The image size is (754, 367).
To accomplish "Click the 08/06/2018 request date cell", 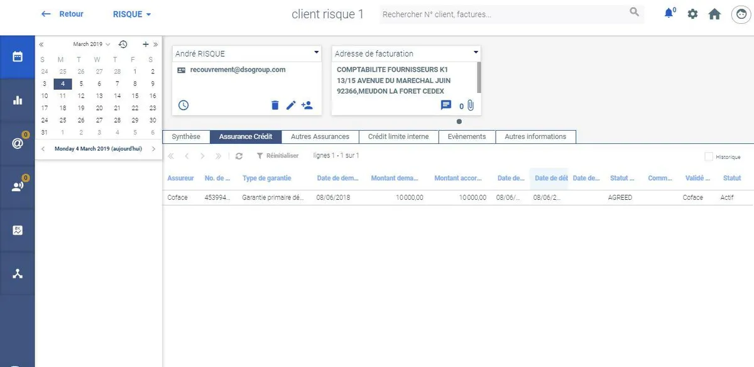I will pos(334,197).
